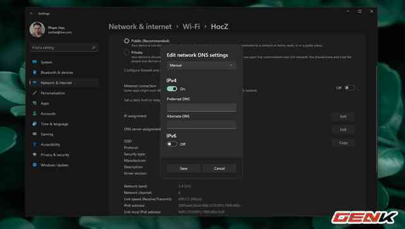This screenshot has width=405, height=229.
Task: Open the Accessibility icon in sidebar
Action: [x=35, y=144]
